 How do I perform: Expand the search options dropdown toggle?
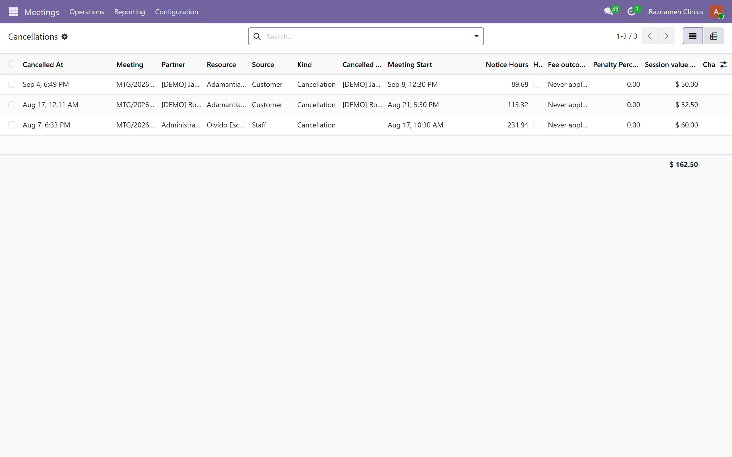point(476,36)
